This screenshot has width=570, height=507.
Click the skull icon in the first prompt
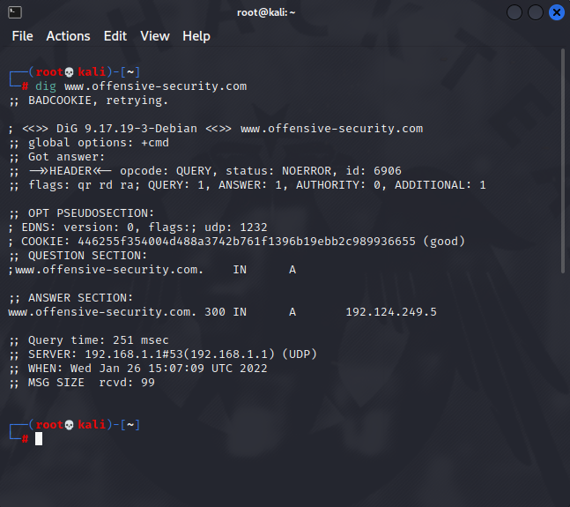tap(69, 72)
